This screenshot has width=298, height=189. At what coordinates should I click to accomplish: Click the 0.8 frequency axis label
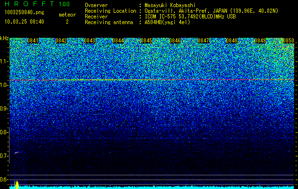[x=4, y=132]
